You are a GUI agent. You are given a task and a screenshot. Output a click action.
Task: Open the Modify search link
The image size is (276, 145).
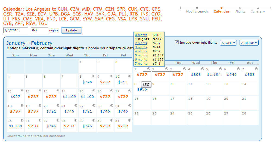[x=197, y=12]
